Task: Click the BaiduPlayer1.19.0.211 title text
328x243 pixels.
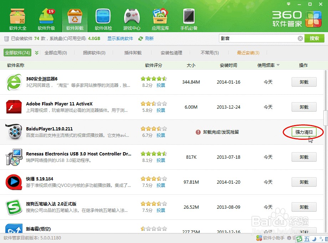Action: (49, 129)
